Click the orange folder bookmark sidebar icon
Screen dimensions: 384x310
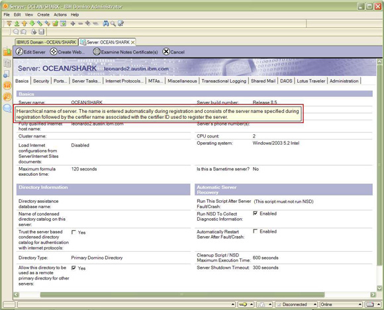[7, 52]
